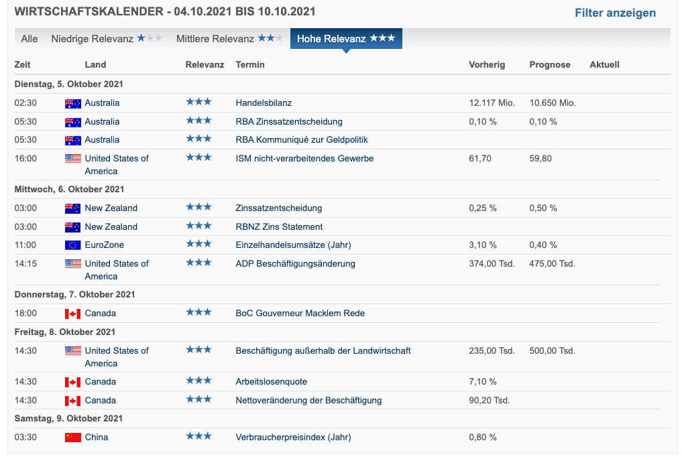Select the Hohe Relevanz tab
This screenshot has height=465, width=682.
[346, 38]
